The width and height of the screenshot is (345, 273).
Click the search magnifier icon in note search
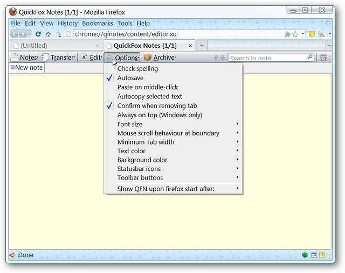click(x=310, y=57)
